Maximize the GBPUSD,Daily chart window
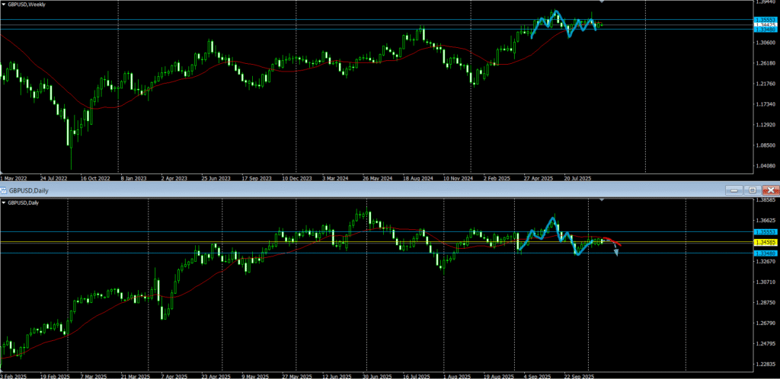780x379 pixels. pos(752,189)
